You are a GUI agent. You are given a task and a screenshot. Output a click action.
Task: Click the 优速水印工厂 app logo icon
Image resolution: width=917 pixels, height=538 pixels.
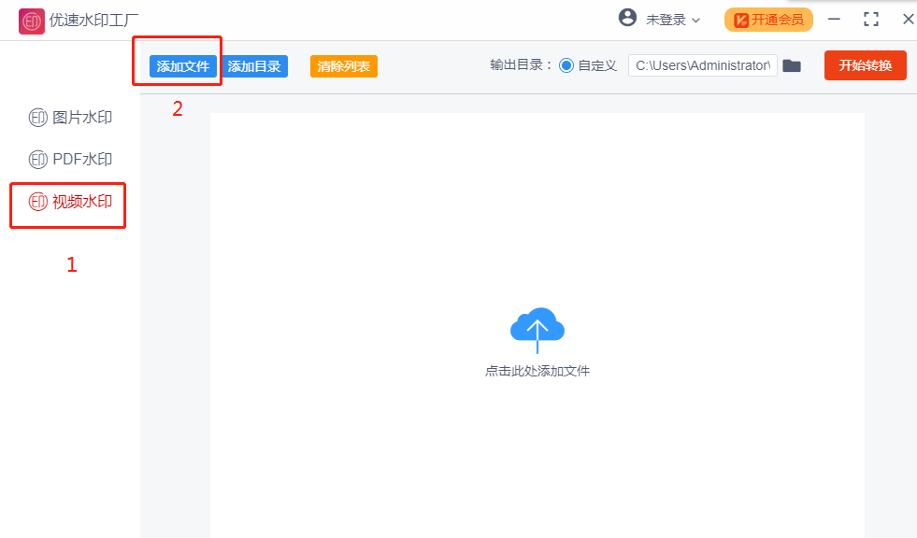[32, 21]
